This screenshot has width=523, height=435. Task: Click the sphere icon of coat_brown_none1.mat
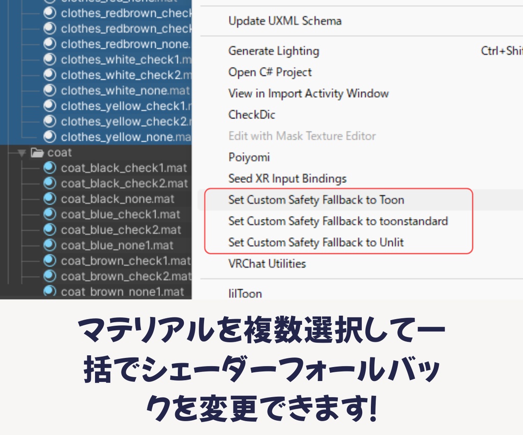(x=49, y=292)
